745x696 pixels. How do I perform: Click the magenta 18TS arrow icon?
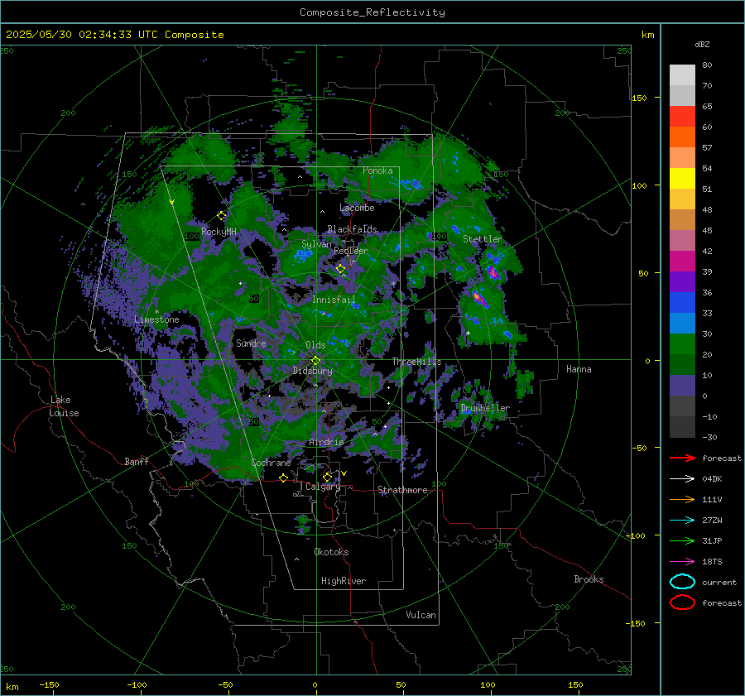[682, 562]
